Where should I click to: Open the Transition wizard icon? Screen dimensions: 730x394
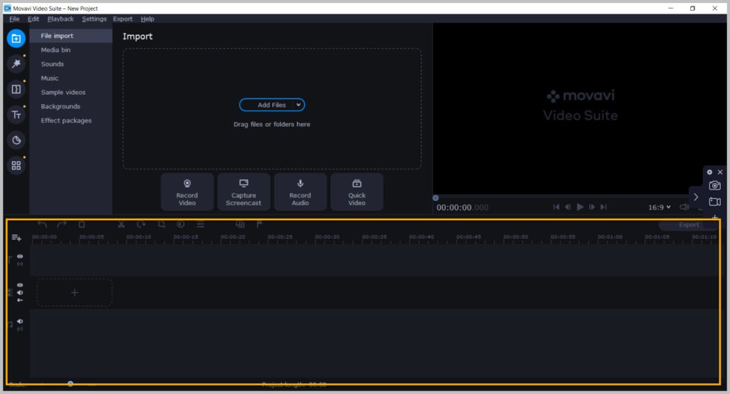(240, 224)
